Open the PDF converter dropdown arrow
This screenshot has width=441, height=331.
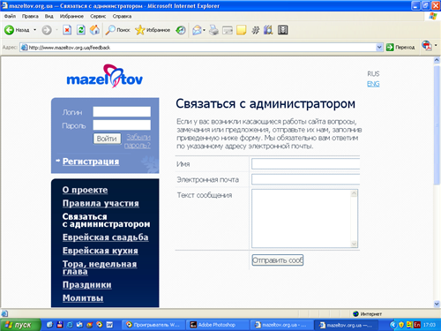click(436, 45)
